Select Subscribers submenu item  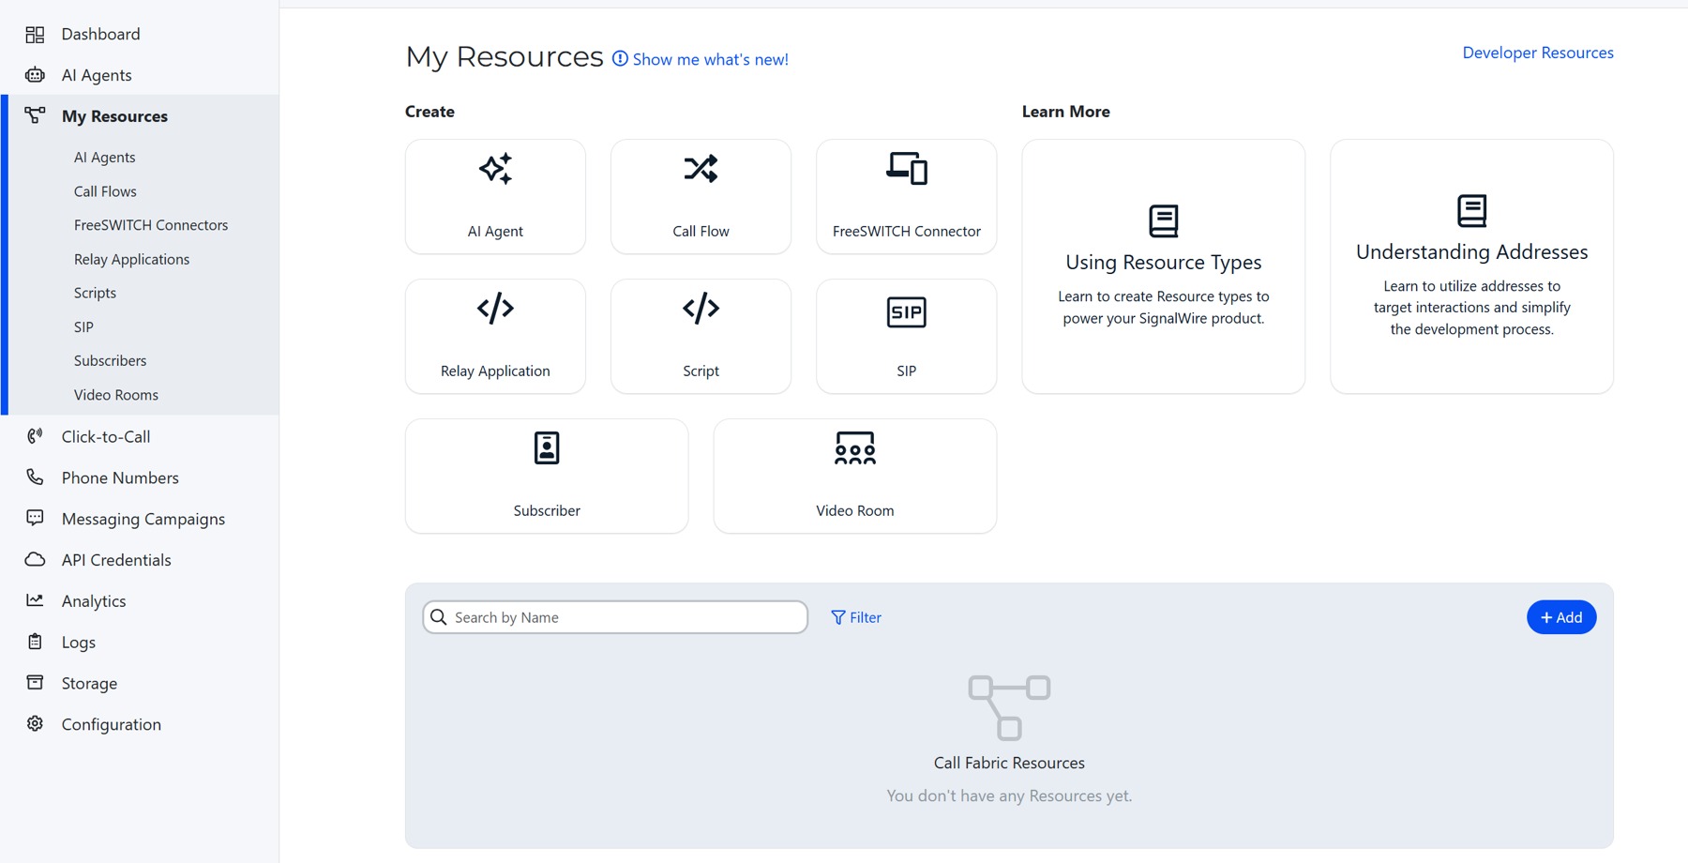[110, 360]
